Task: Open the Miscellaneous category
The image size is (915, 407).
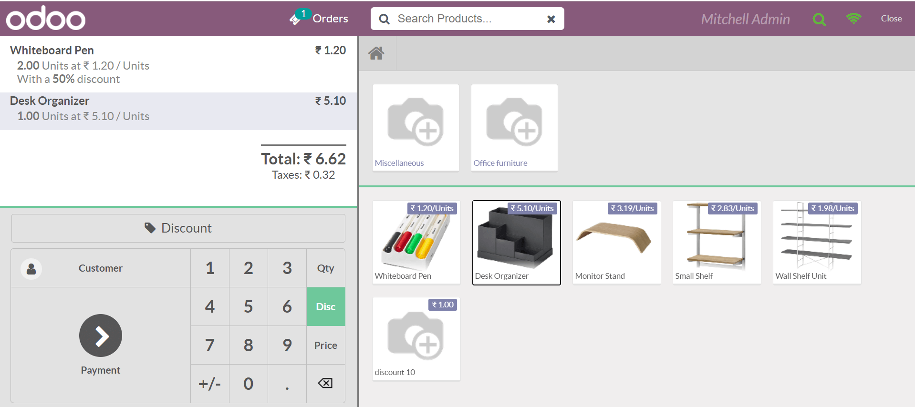Action: pyautogui.click(x=416, y=128)
